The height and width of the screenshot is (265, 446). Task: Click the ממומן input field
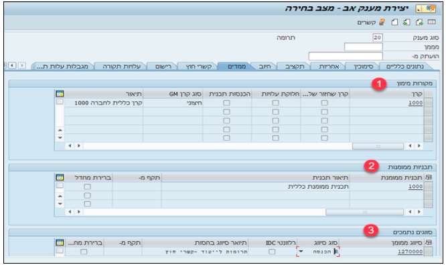(363, 47)
